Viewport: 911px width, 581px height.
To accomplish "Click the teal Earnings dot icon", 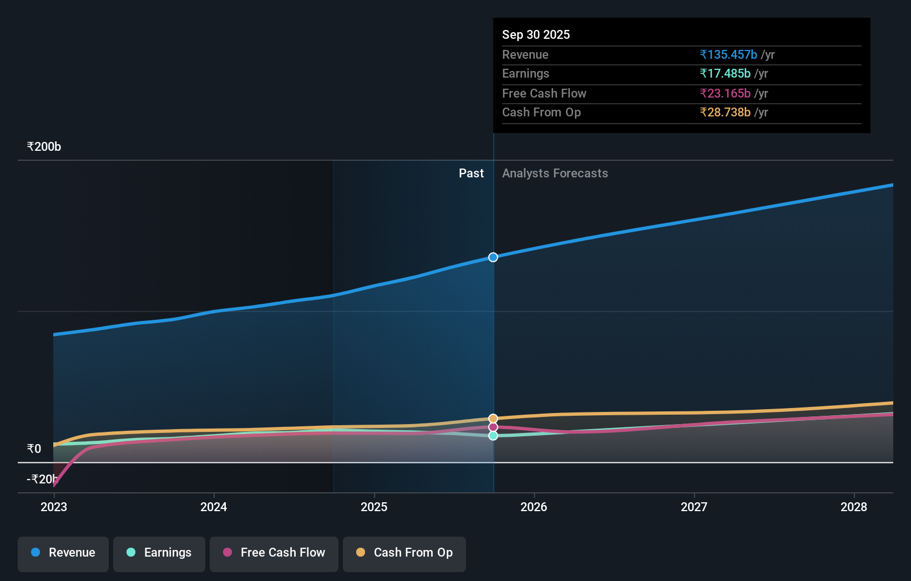I will pos(129,553).
